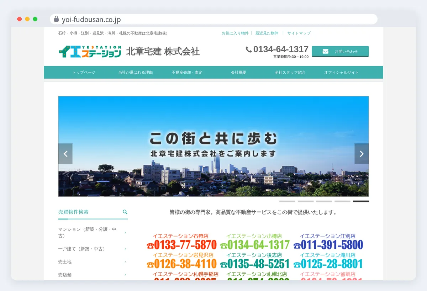Expand the 一戸建て（新築・中古） chevron
The image size is (427, 291).
tap(125, 249)
